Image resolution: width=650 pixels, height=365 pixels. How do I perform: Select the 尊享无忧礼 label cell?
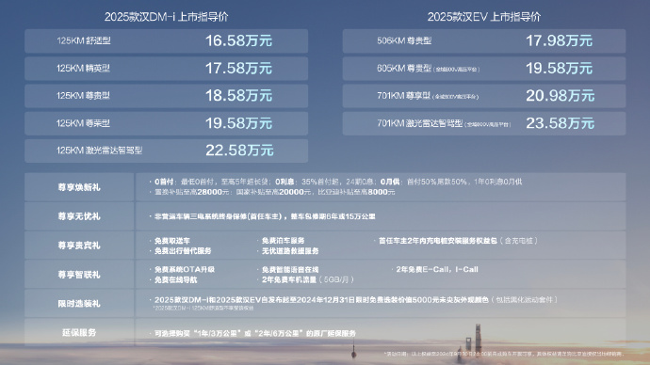[79, 216]
